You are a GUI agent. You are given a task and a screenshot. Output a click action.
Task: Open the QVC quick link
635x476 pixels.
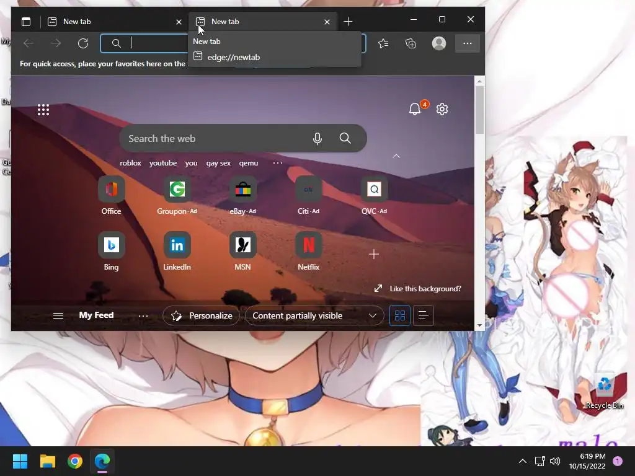click(x=374, y=195)
